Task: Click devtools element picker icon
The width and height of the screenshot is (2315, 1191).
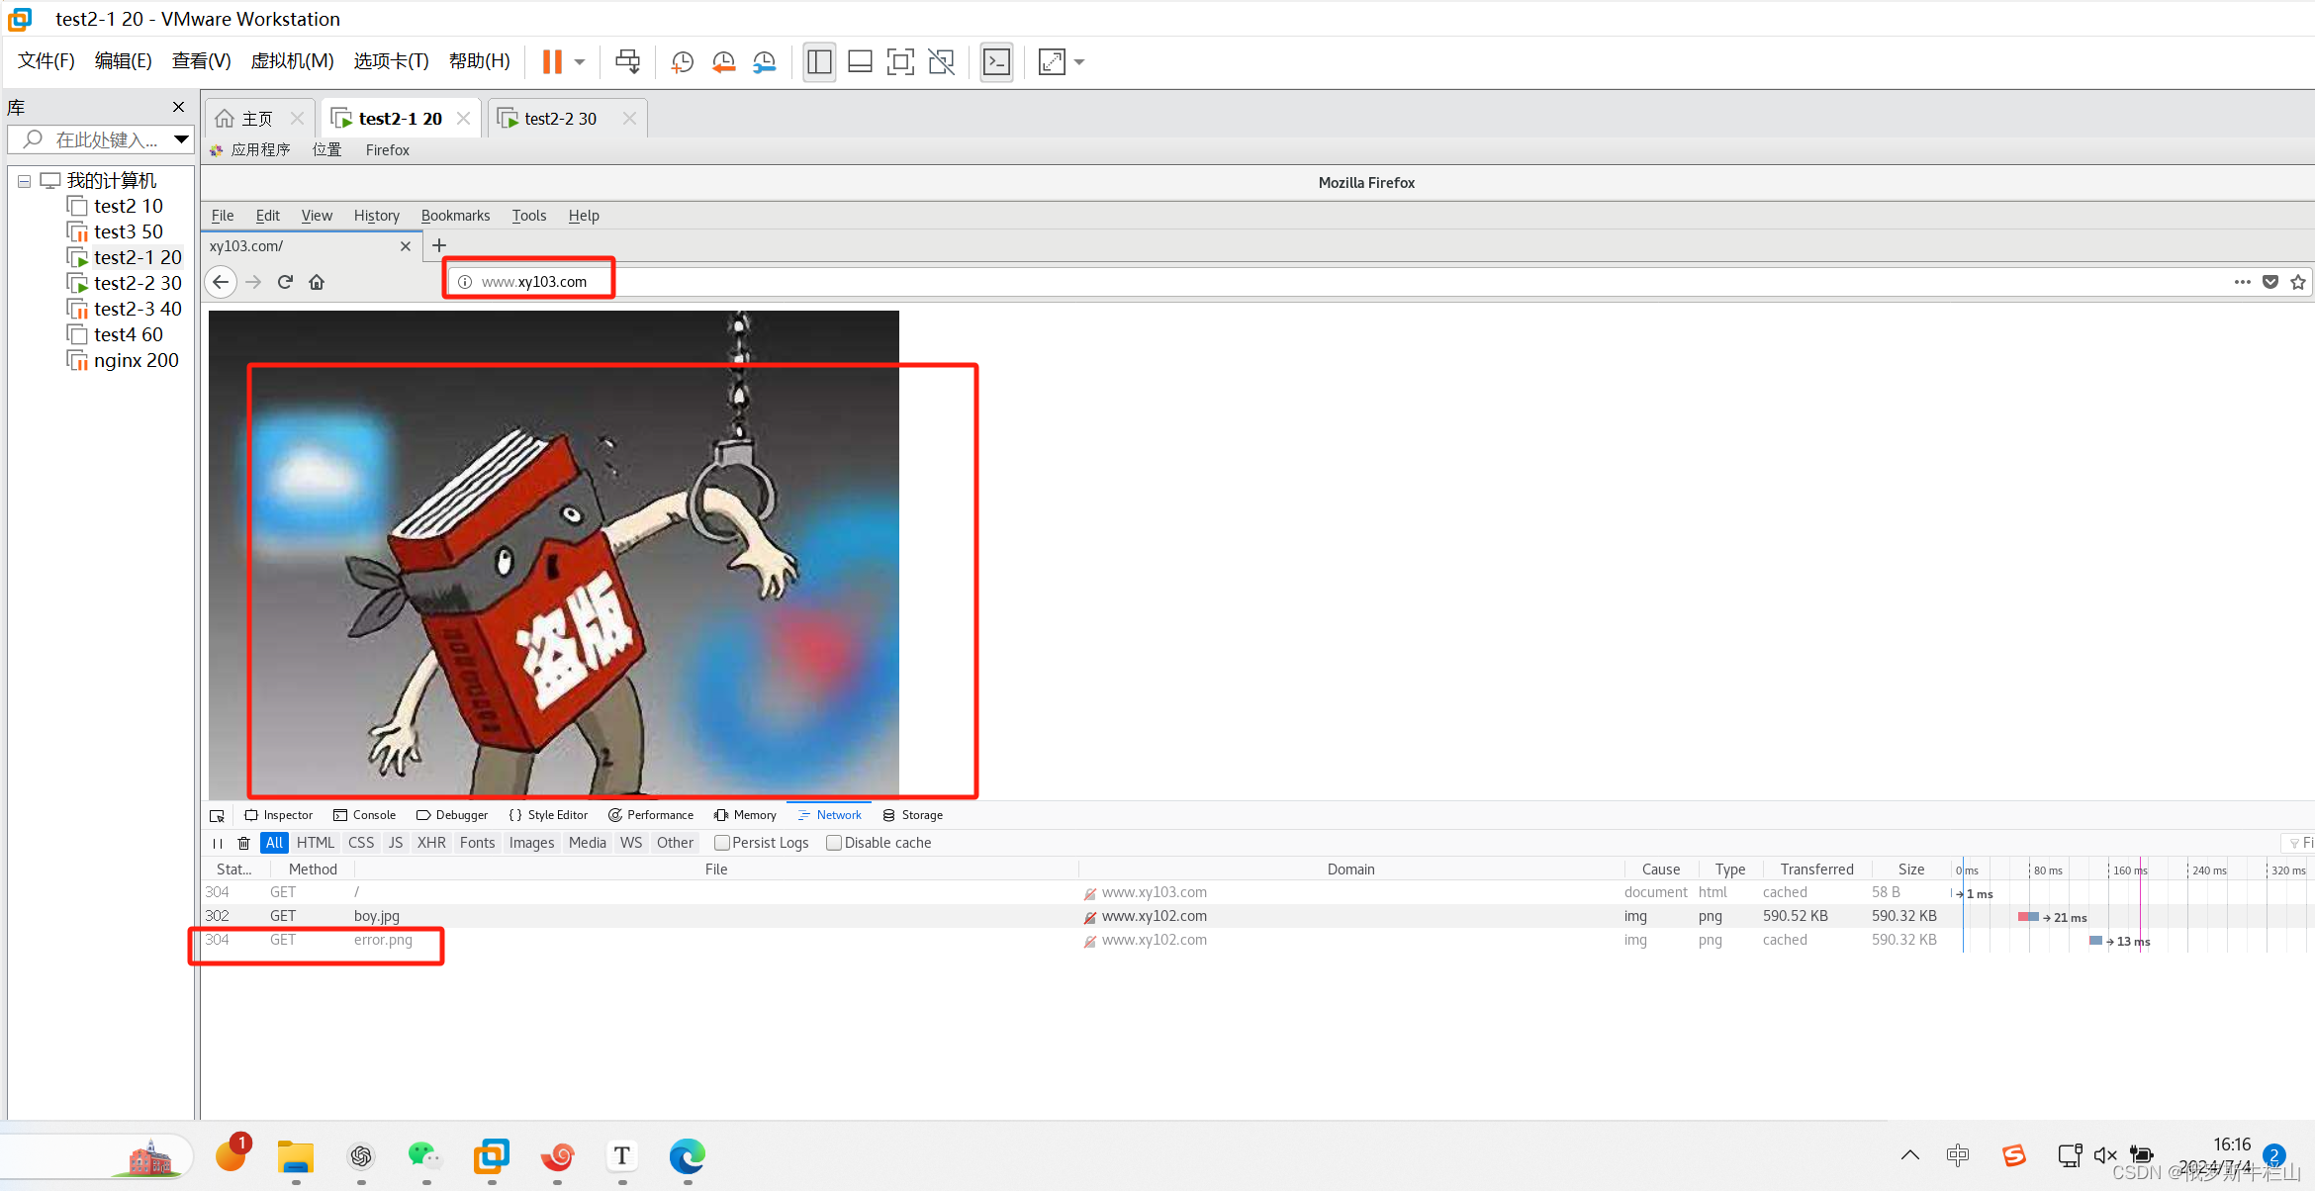Action: click(218, 815)
